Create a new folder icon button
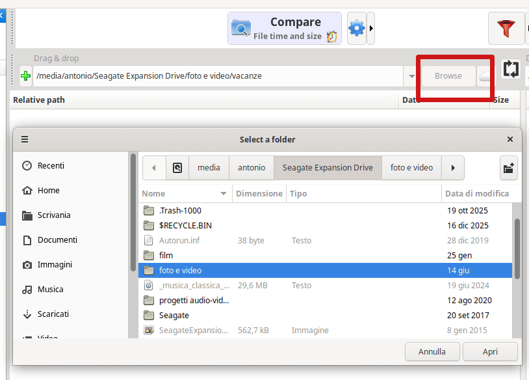 [508, 168]
